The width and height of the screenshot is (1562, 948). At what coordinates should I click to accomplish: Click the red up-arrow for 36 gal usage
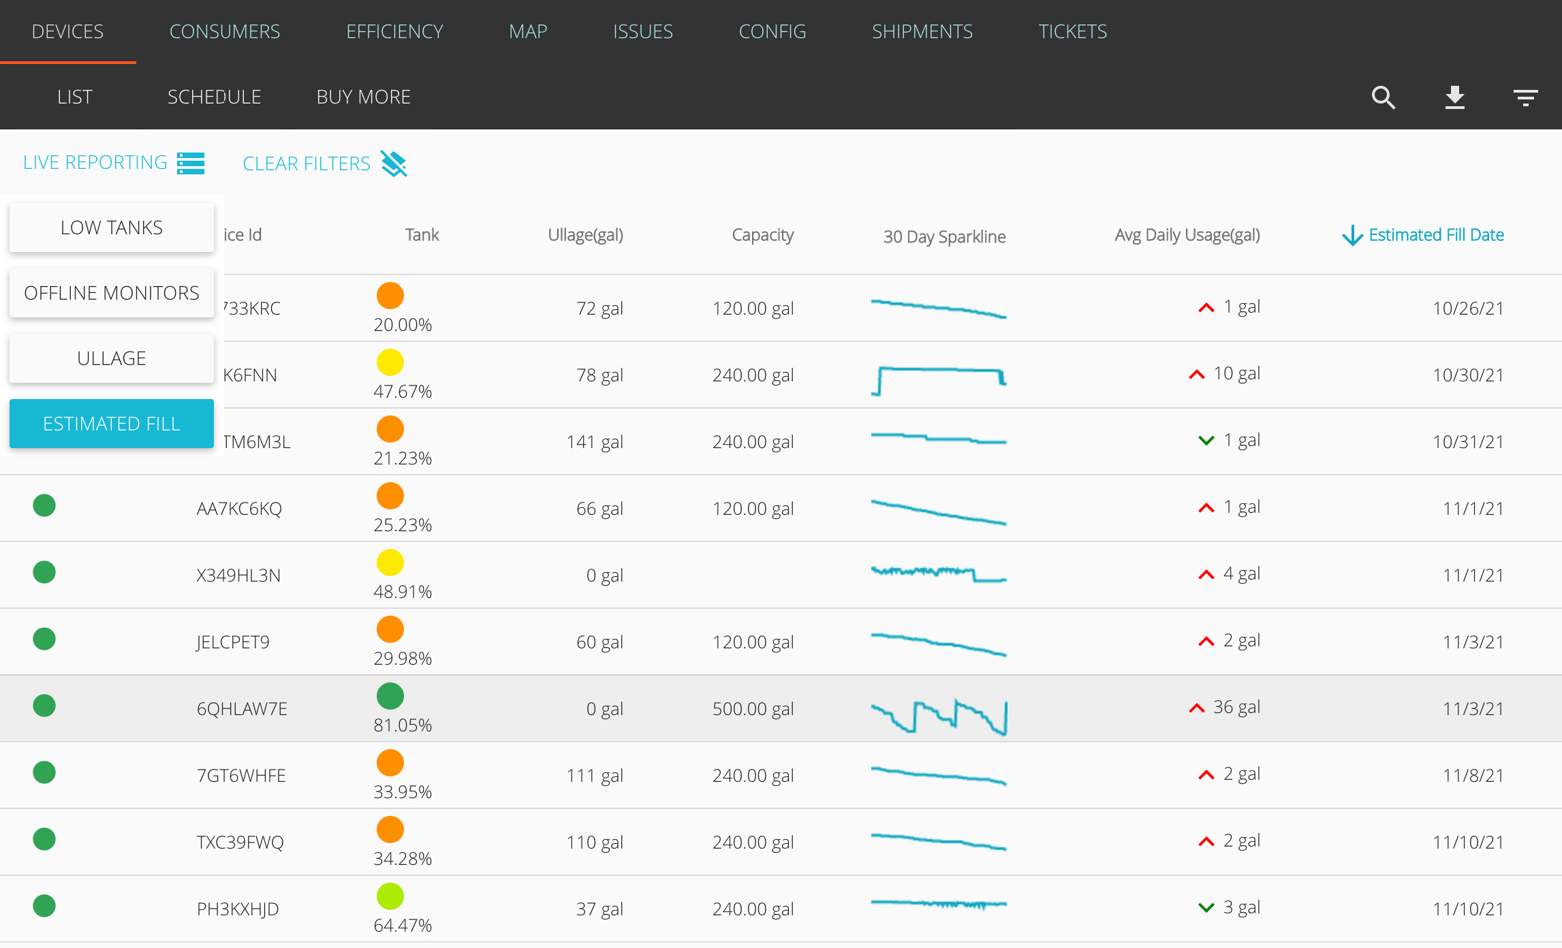[1197, 708]
